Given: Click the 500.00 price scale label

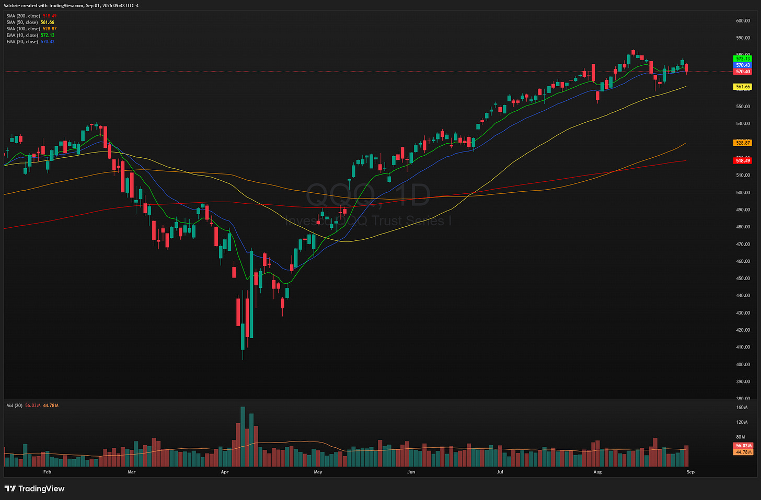Looking at the screenshot, I should 743,193.
